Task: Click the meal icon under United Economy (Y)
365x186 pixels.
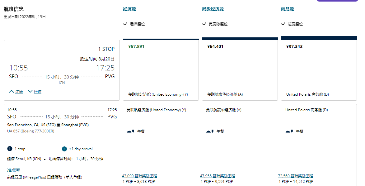Action: pos(130,131)
